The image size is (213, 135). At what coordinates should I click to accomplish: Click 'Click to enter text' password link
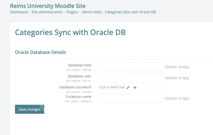[x=112, y=87]
